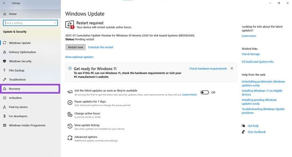Viewport: 292px width, 157px height.
Task: Click the Home icon in sidebar
Action: click(5, 14)
